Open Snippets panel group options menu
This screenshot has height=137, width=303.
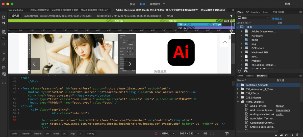pos(300,76)
